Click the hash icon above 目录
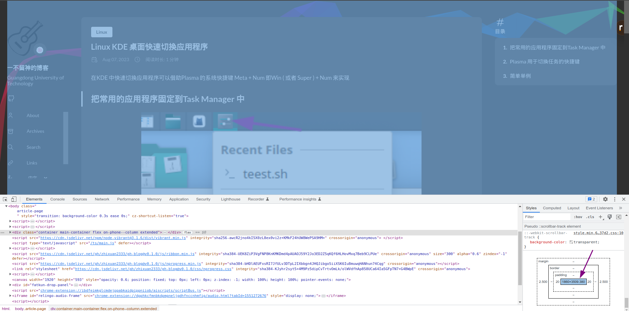Screen dimensions: 629x311 point(500,22)
